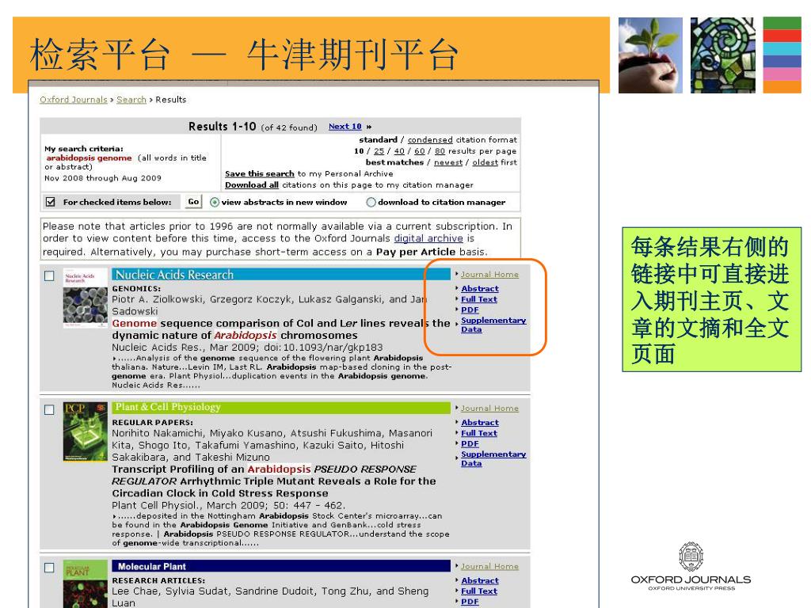Image resolution: width=811 pixels, height=608 pixels.
Task: Open Supplementary Data for Plant & Cell Physiology article
Action: 493,458
